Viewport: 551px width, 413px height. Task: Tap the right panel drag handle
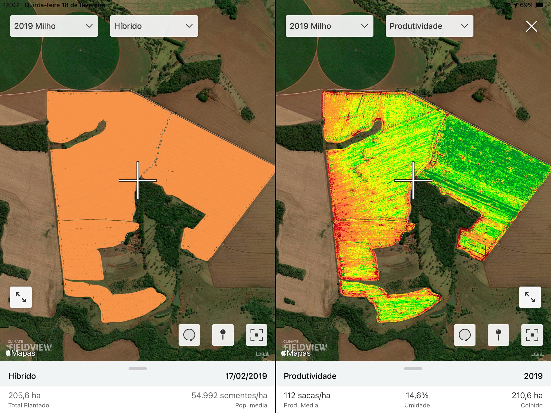pos(413,369)
